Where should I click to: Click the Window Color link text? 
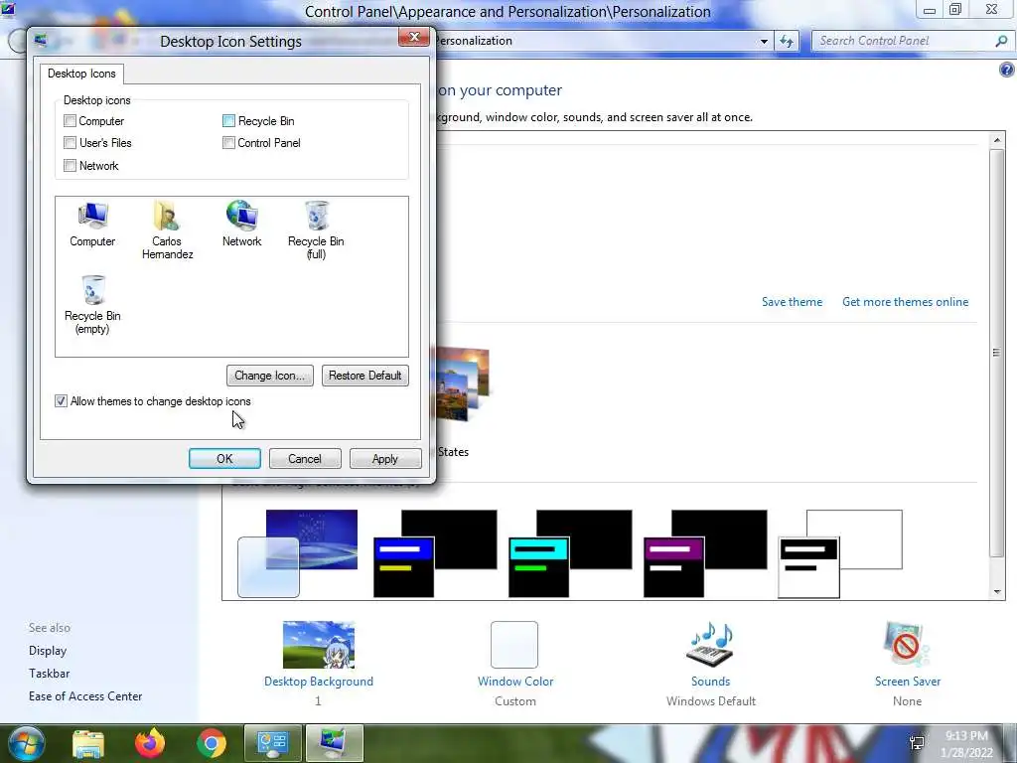pyautogui.click(x=515, y=682)
